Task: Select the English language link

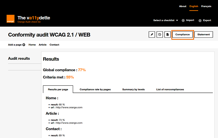Action: [194, 6]
